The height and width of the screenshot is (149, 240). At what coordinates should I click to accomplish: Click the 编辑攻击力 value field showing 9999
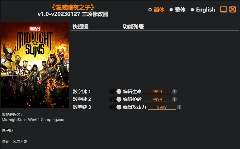[162, 107]
